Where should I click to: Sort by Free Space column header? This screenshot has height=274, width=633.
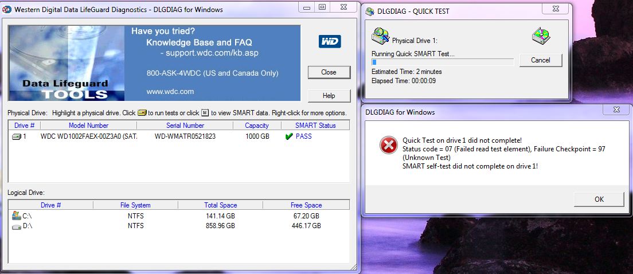[x=306, y=205]
